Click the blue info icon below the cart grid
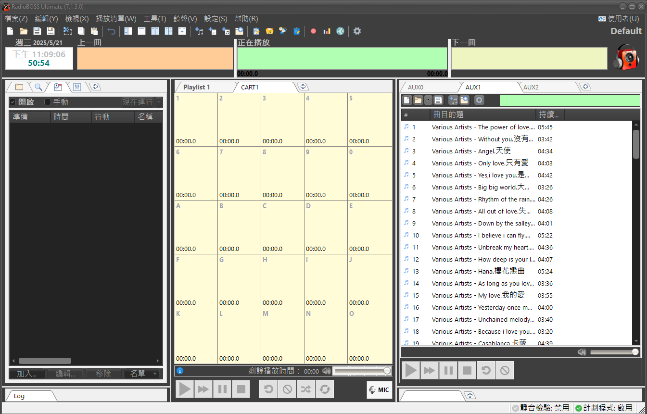 point(180,371)
